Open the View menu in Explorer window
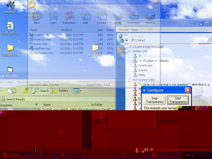Viewport: 212px width, 159px height. coord(10,82)
